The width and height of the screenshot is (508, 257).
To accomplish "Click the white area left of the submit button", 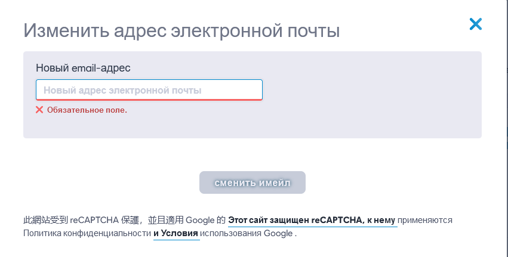I will tap(107, 182).
